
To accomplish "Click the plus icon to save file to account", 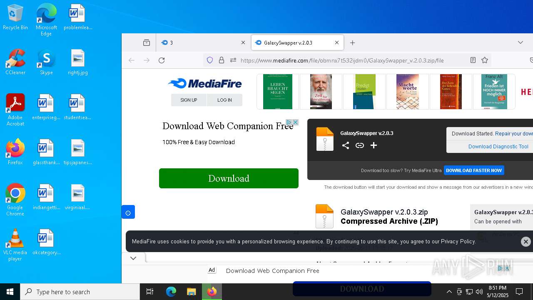I will pos(374,145).
